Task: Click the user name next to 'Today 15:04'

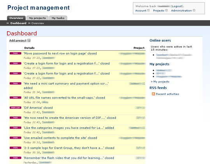Action: click(x=45, y=102)
